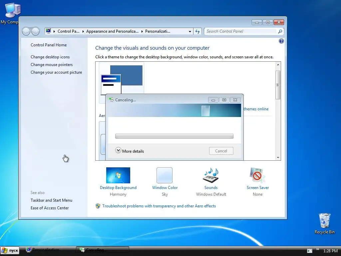The image size is (341, 256).
Task: Click the Back navigation button
Action: [26, 31]
